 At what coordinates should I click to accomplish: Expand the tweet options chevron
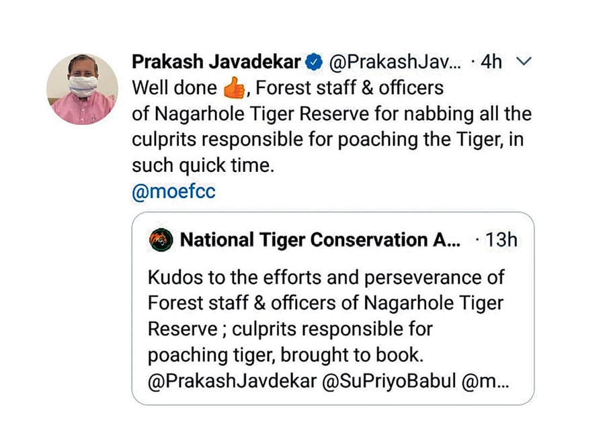pos(523,62)
